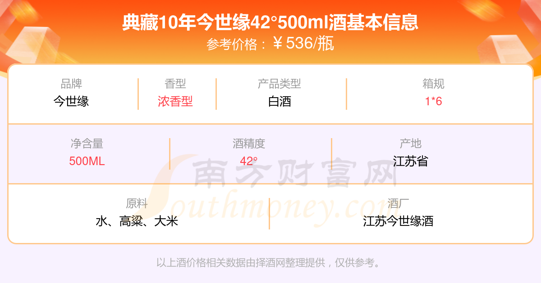
Task: Click the footer note about 择酒网 data
Action: click(269, 262)
